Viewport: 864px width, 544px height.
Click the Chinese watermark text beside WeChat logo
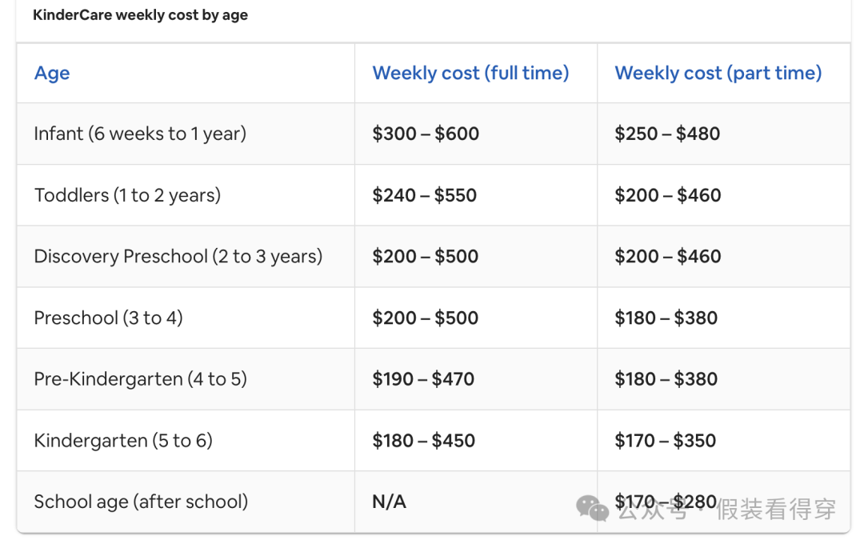[726, 509]
